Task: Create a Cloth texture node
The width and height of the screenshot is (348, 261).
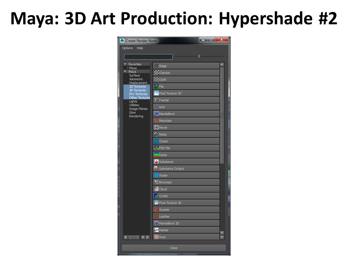Action: point(186,80)
